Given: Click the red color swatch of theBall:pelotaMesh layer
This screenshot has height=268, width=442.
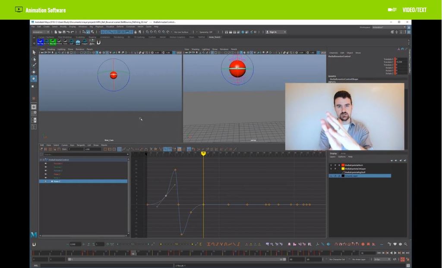Looking at the screenshot, I should point(343,165).
